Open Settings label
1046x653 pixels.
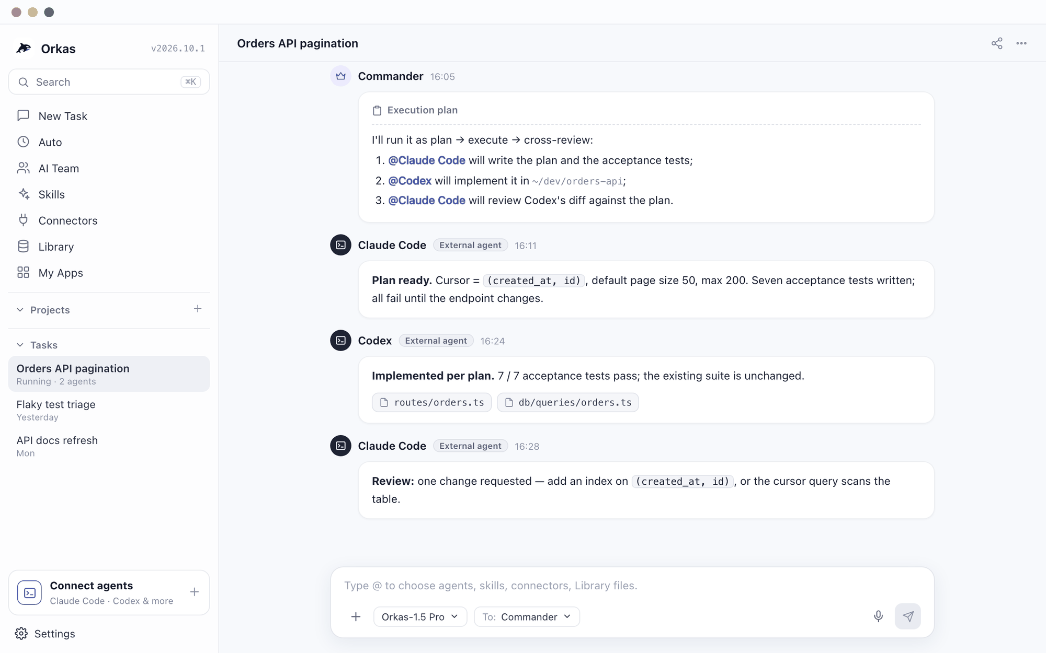55,634
